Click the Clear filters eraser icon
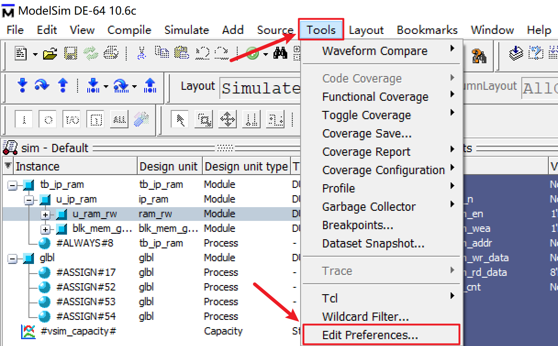This screenshot has width=558, height=346. (141, 120)
